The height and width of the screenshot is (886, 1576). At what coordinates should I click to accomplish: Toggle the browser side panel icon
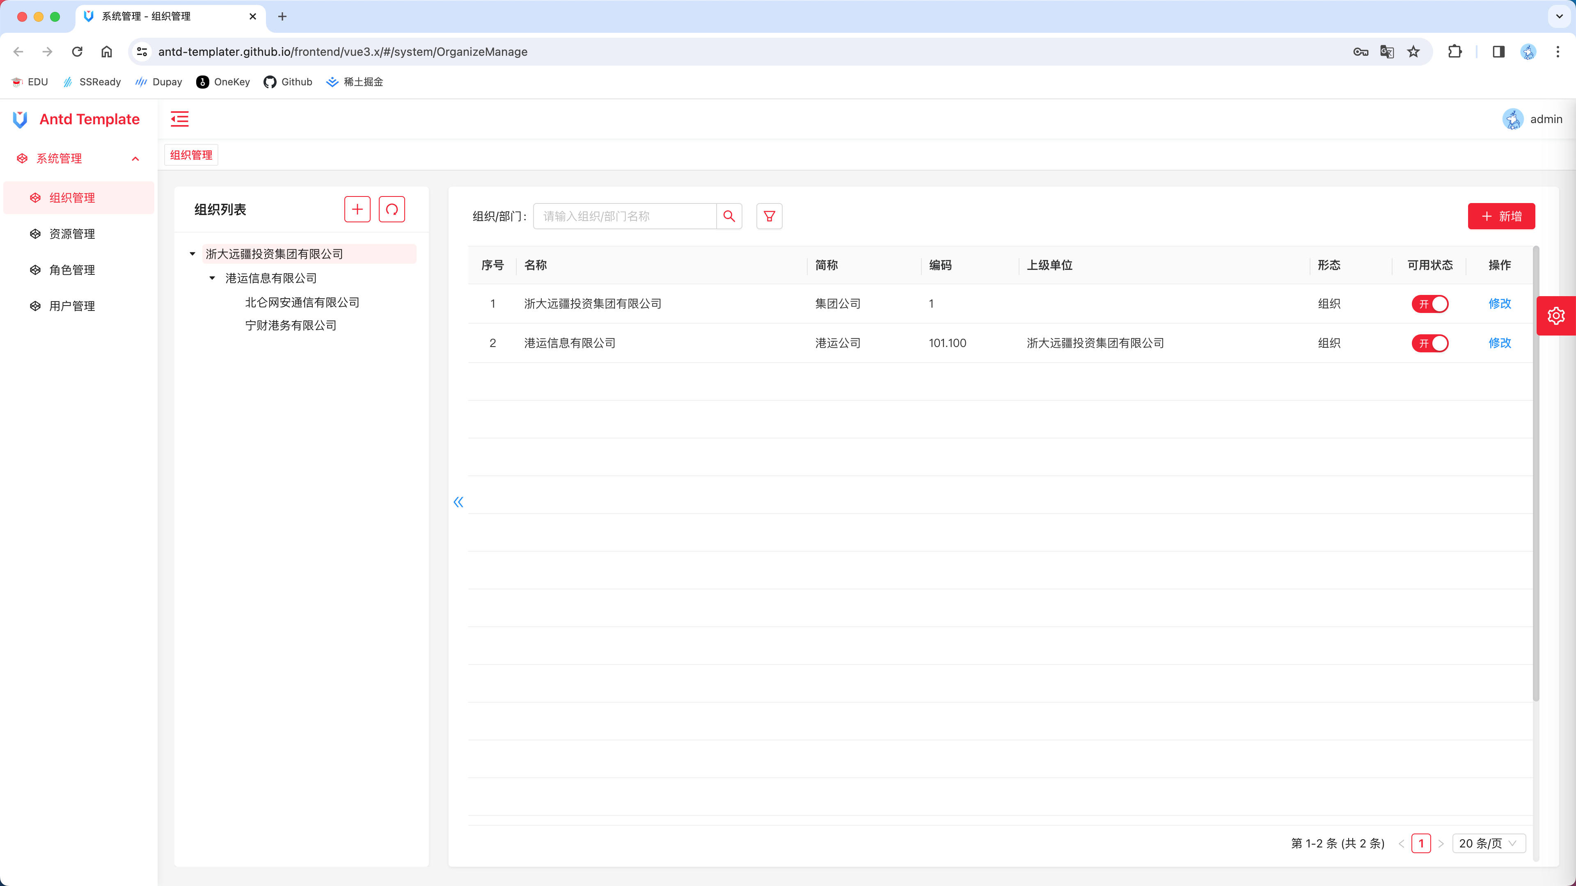[x=1498, y=51]
